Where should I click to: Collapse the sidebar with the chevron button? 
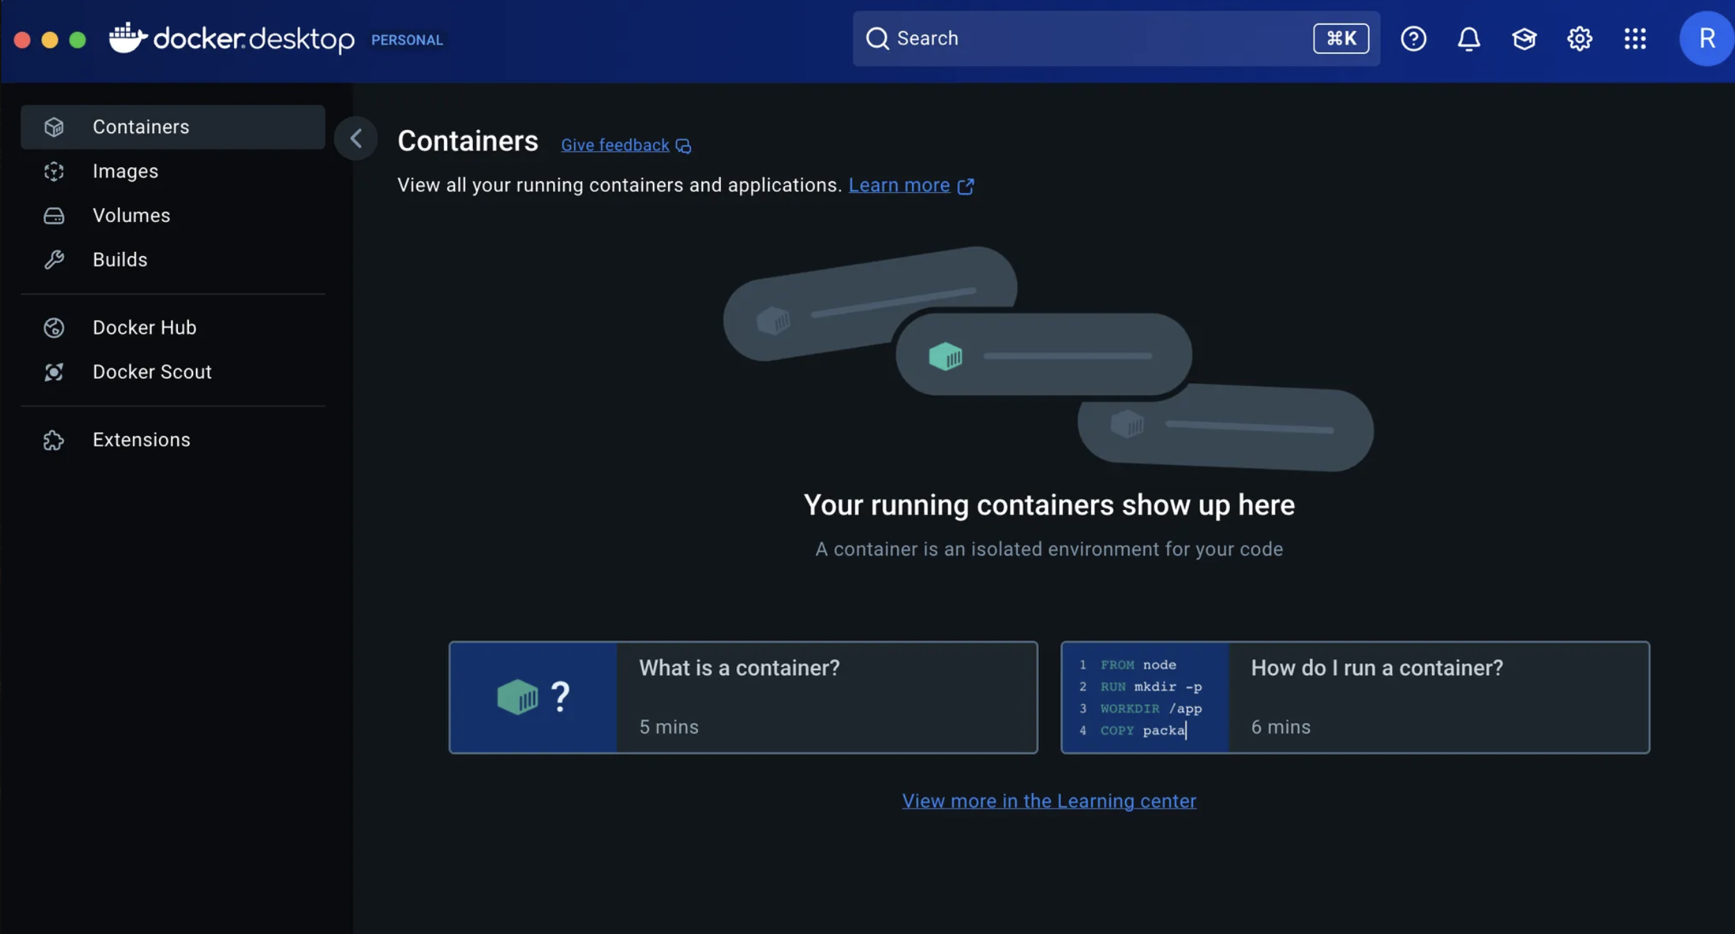point(356,138)
